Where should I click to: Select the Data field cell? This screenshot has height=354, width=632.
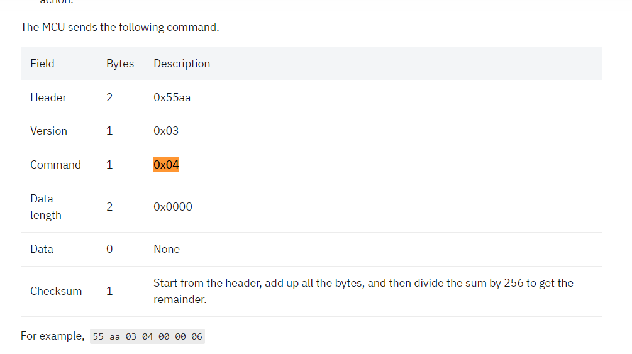click(42, 249)
